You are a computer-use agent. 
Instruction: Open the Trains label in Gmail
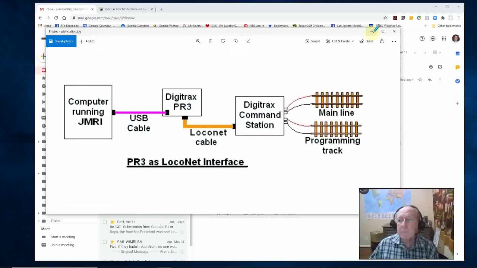click(55, 221)
